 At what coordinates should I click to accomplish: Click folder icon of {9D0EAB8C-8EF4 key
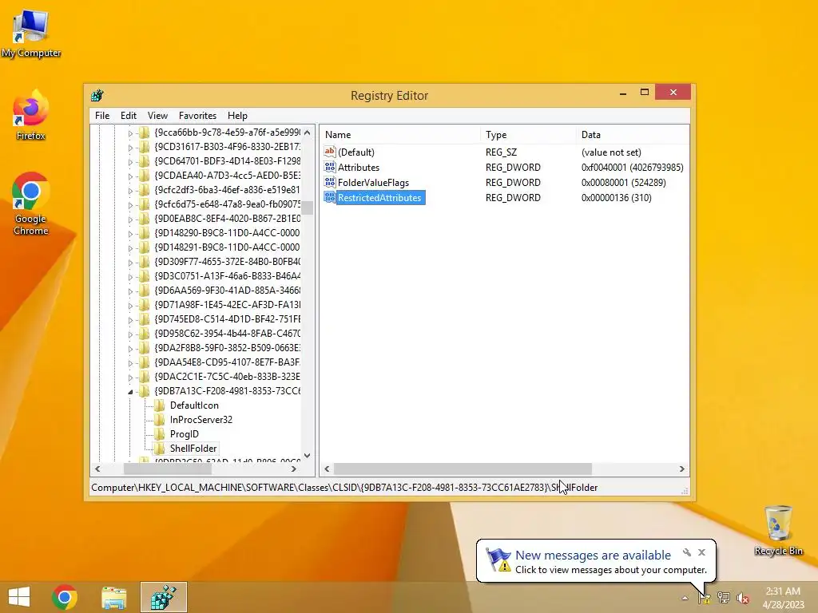tap(144, 219)
